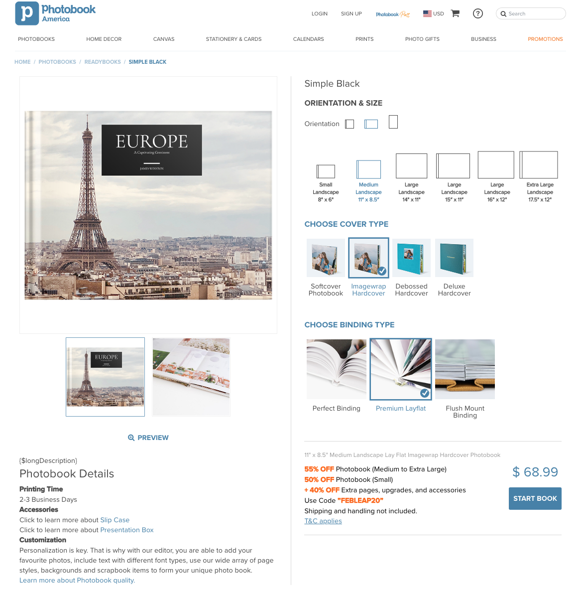584x592 pixels.
Task: Click the help question mark icon
Action: coord(477,13)
